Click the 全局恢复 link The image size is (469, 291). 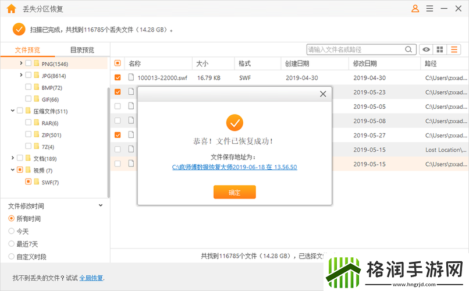[91, 278]
